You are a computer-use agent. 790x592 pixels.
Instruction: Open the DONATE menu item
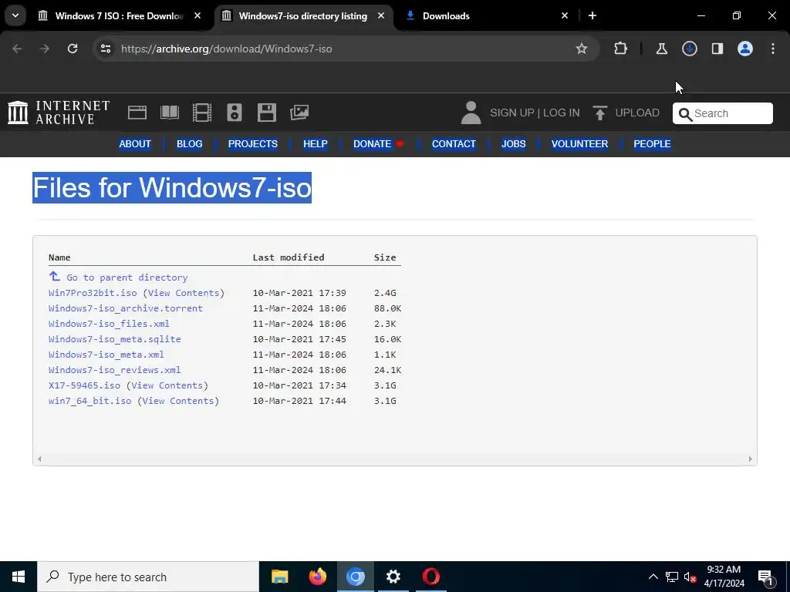point(378,144)
